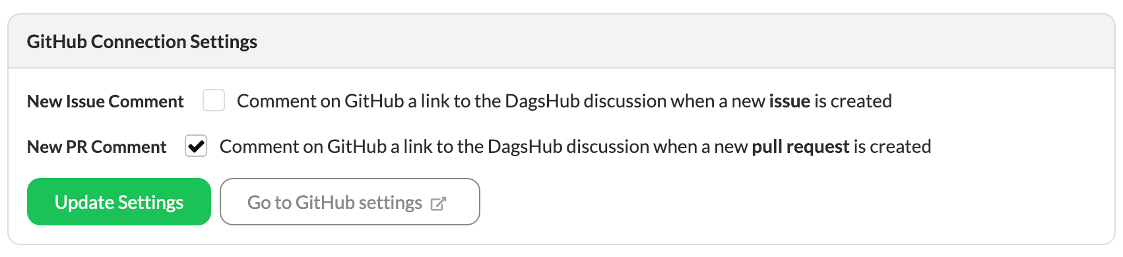
Task: Click the external link icon beside GitHub settings
Action: [438, 204]
